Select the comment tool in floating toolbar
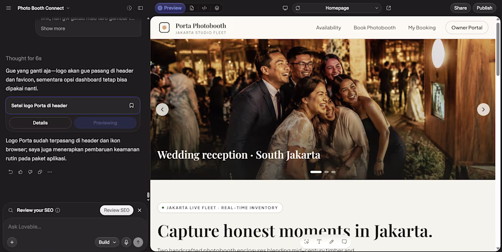 click(344, 242)
